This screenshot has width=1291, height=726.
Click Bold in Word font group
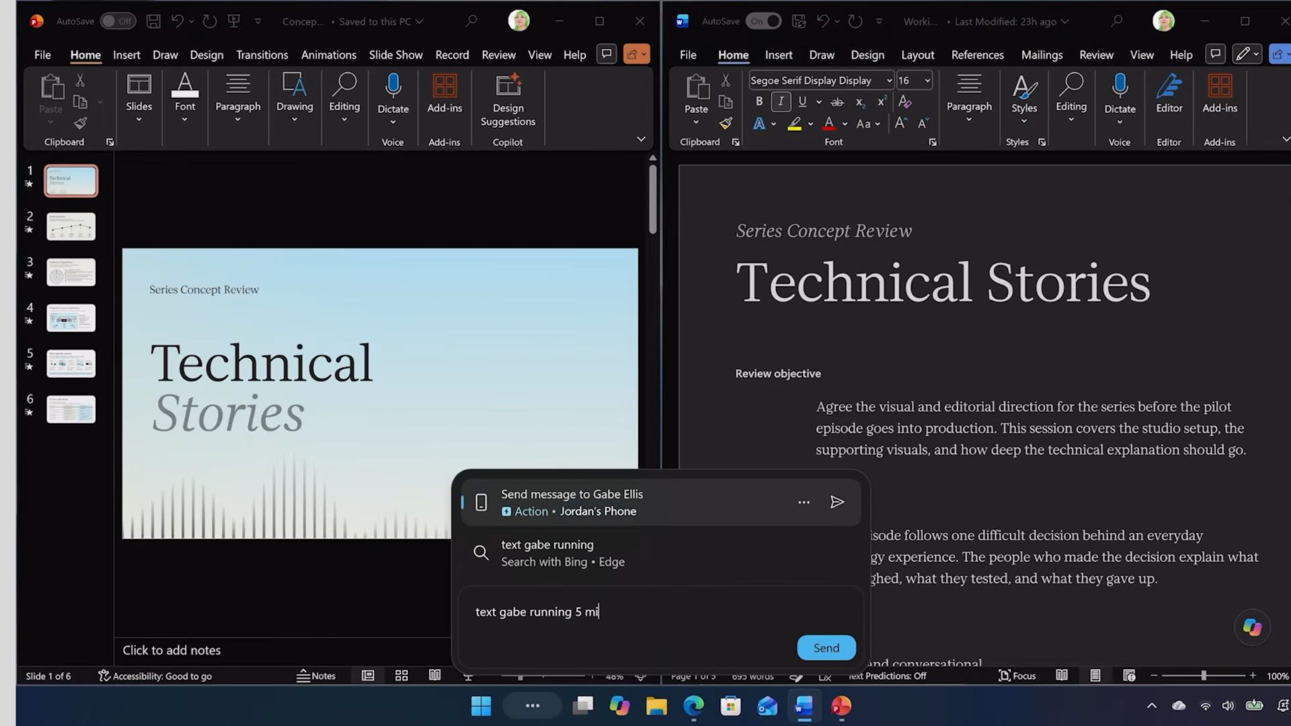tap(759, 102)
